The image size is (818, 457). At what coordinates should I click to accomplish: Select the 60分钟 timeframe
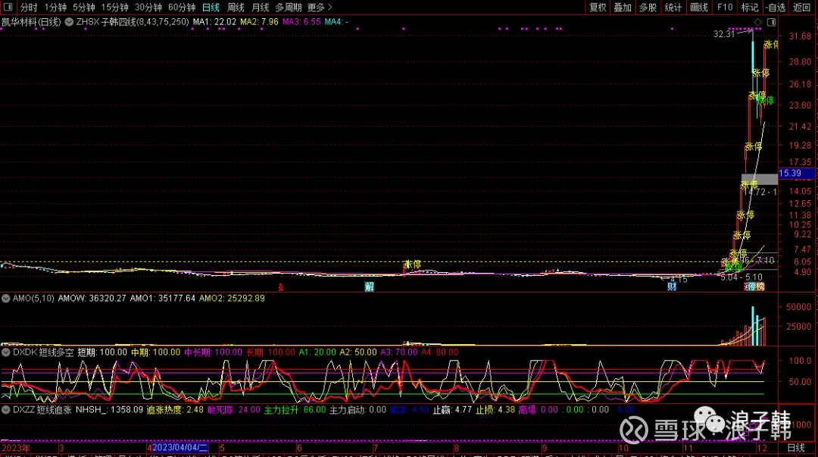181,7
